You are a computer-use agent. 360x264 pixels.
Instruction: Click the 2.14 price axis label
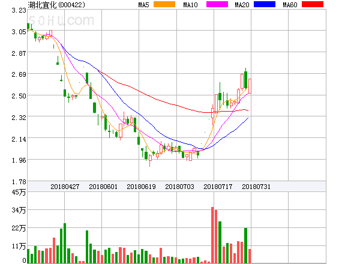(19, 139)
